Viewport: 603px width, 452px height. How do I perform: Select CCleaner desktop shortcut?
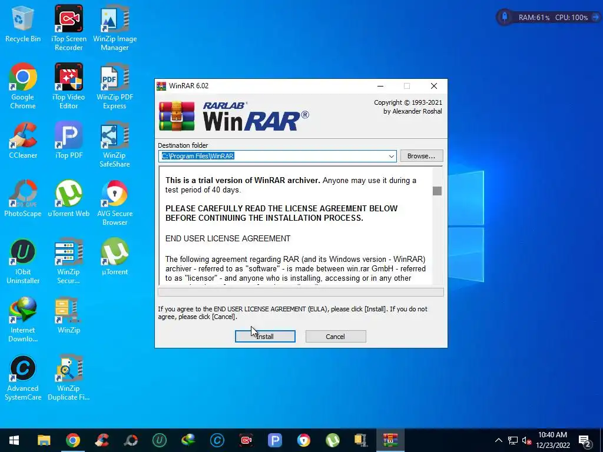pos(23,140)
